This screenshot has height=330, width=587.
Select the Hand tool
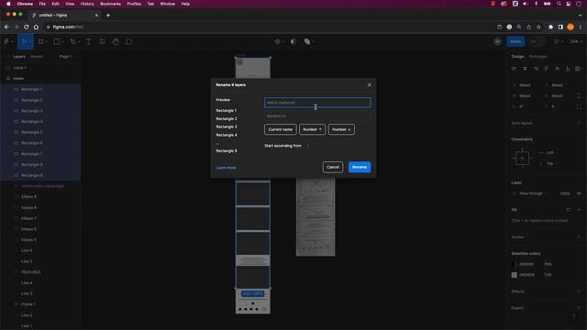[x=116, y=41]
